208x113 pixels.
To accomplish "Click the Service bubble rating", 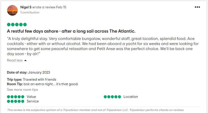I will click(x=16, y=101).
